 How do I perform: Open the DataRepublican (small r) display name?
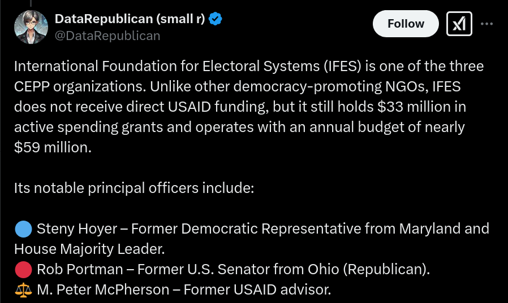130,19
